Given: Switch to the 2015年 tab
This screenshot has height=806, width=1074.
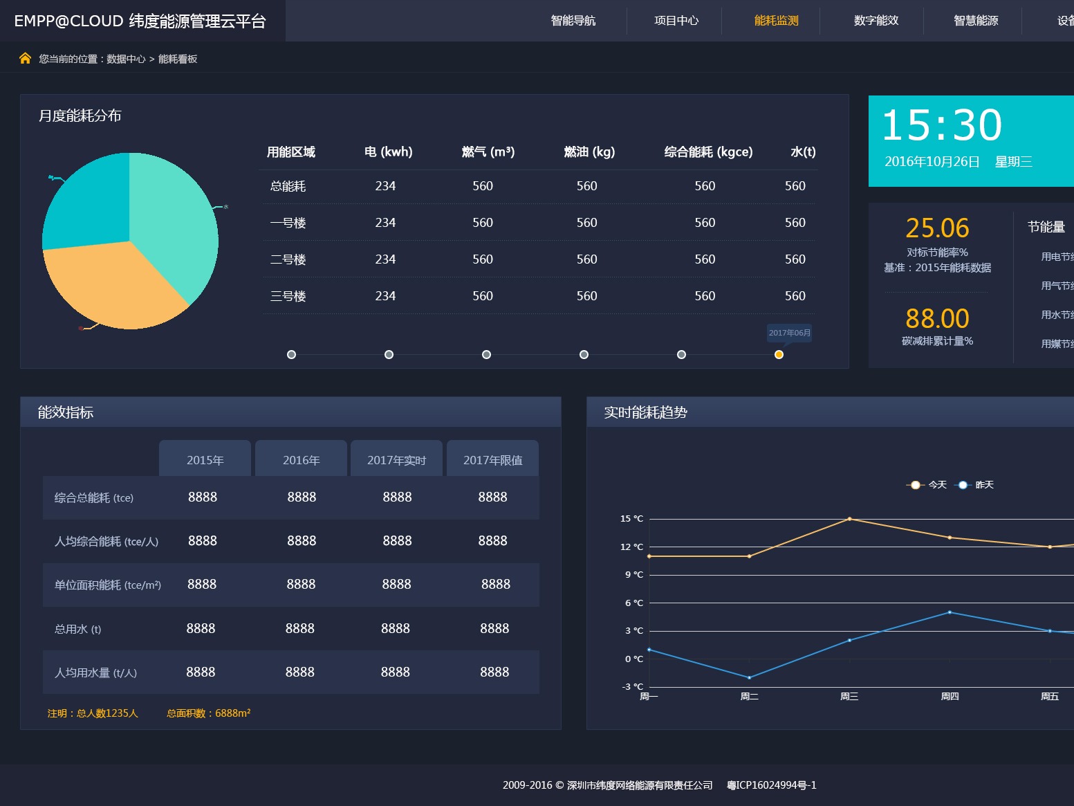Looking at the screenshot, I should (x=205, y=459).
